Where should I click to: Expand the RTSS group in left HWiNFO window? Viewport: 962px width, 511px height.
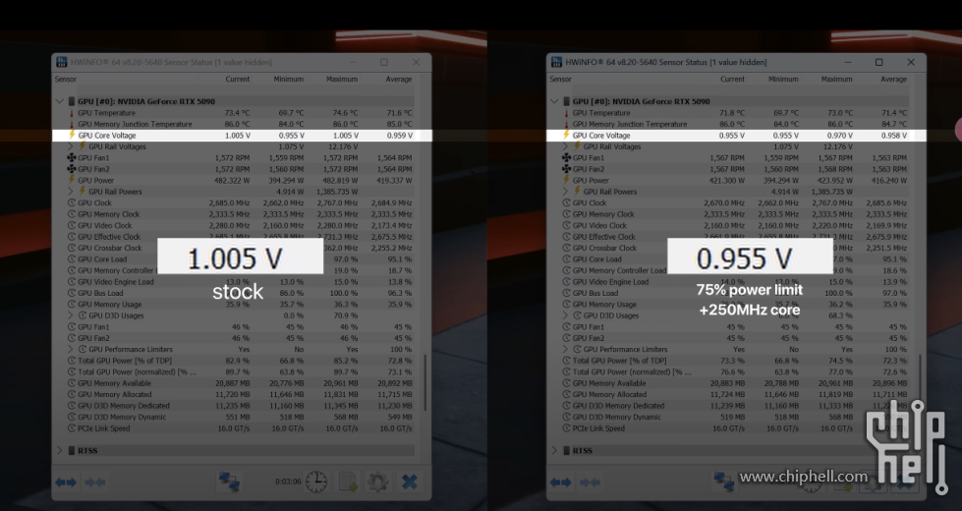[60, 450]
